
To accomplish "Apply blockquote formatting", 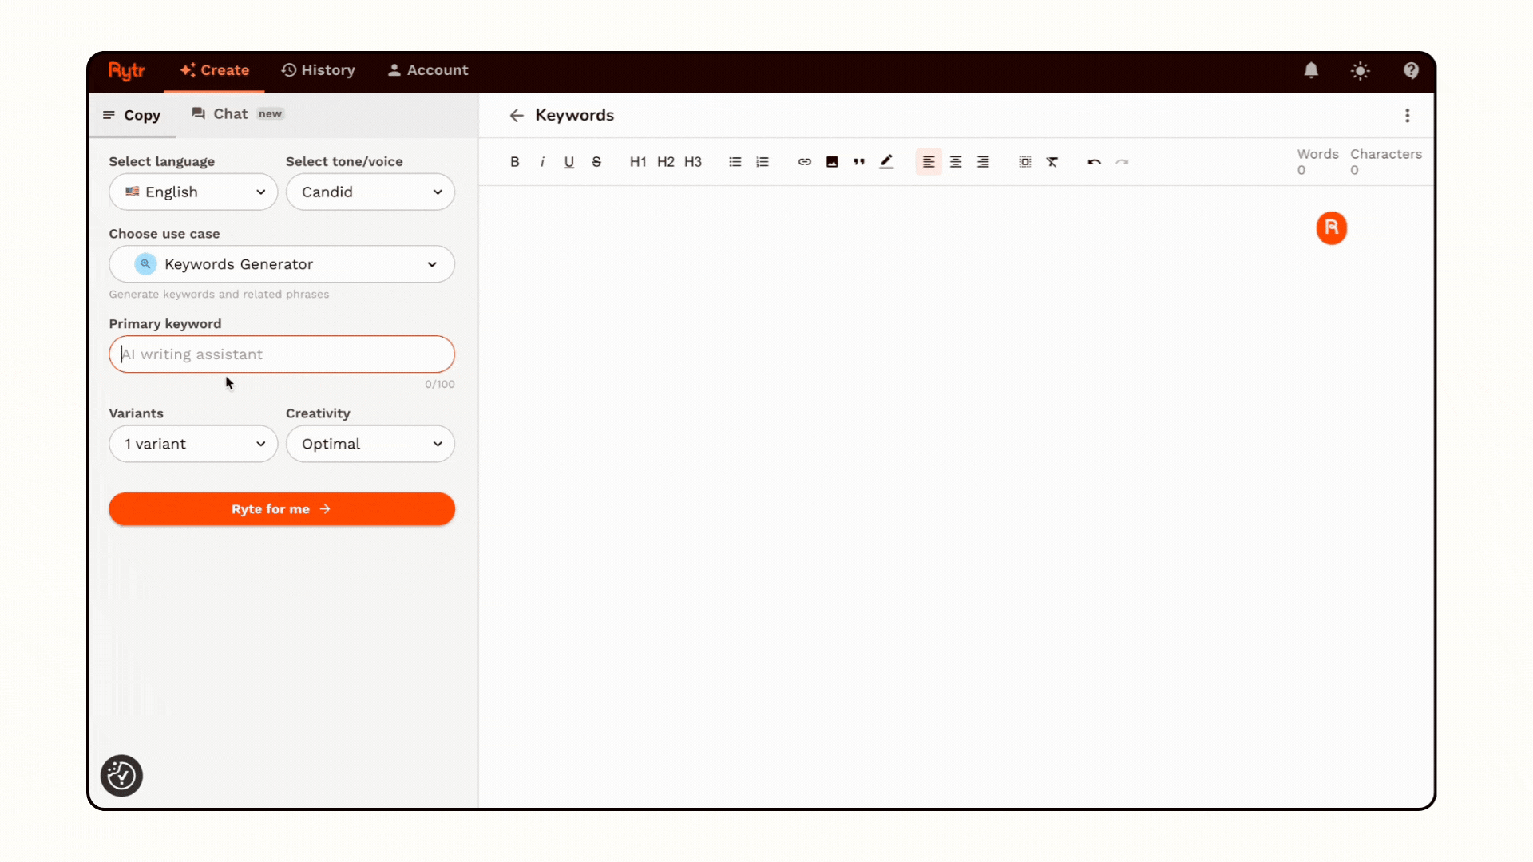I will pos(859,161).
